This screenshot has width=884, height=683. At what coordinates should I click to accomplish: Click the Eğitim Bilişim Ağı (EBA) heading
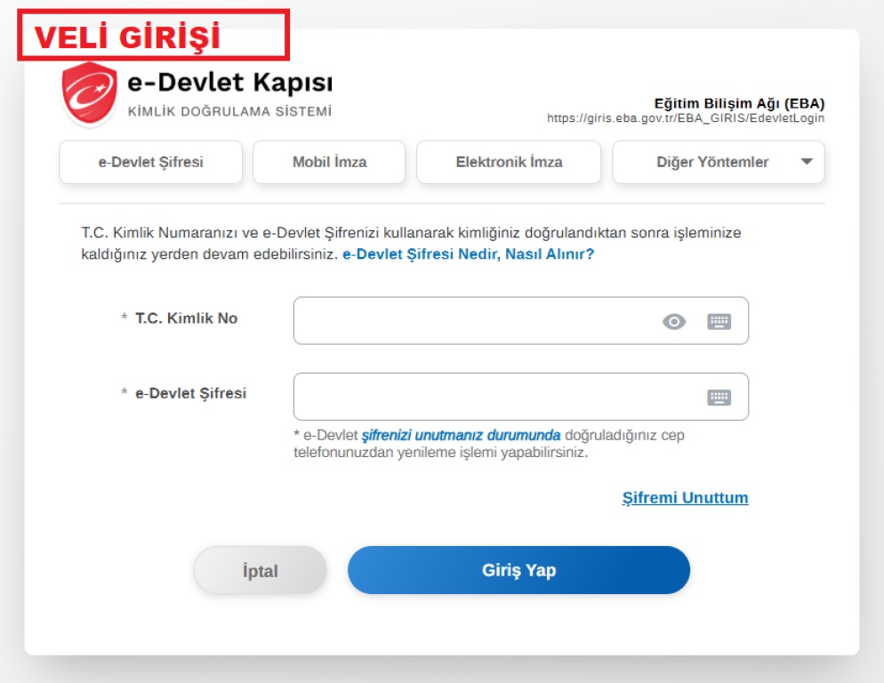point(739,103)
